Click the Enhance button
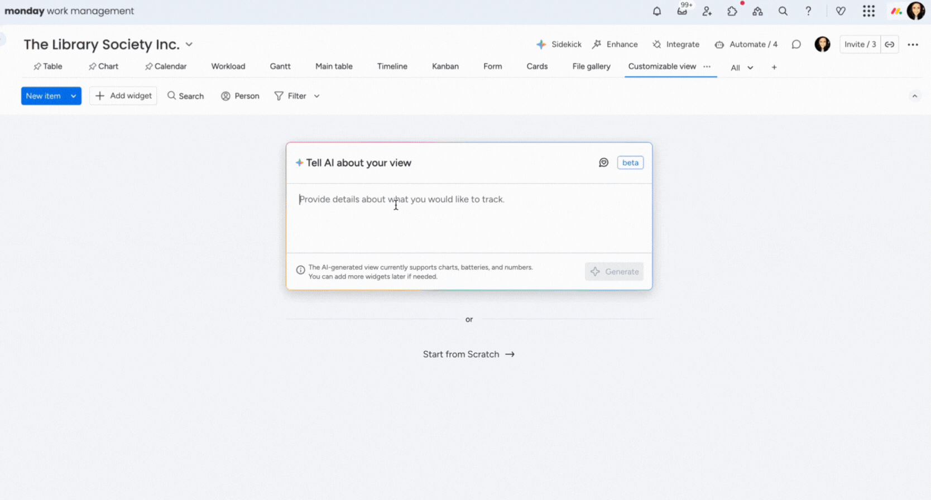This screenshot has height=500, width=931. [x=615, y=45]
